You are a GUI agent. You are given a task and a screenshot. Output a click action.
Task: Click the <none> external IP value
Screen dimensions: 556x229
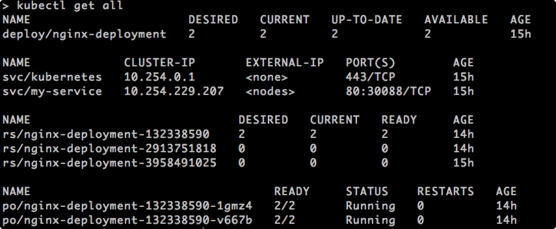pyautogui.click(x=267, y=77)
